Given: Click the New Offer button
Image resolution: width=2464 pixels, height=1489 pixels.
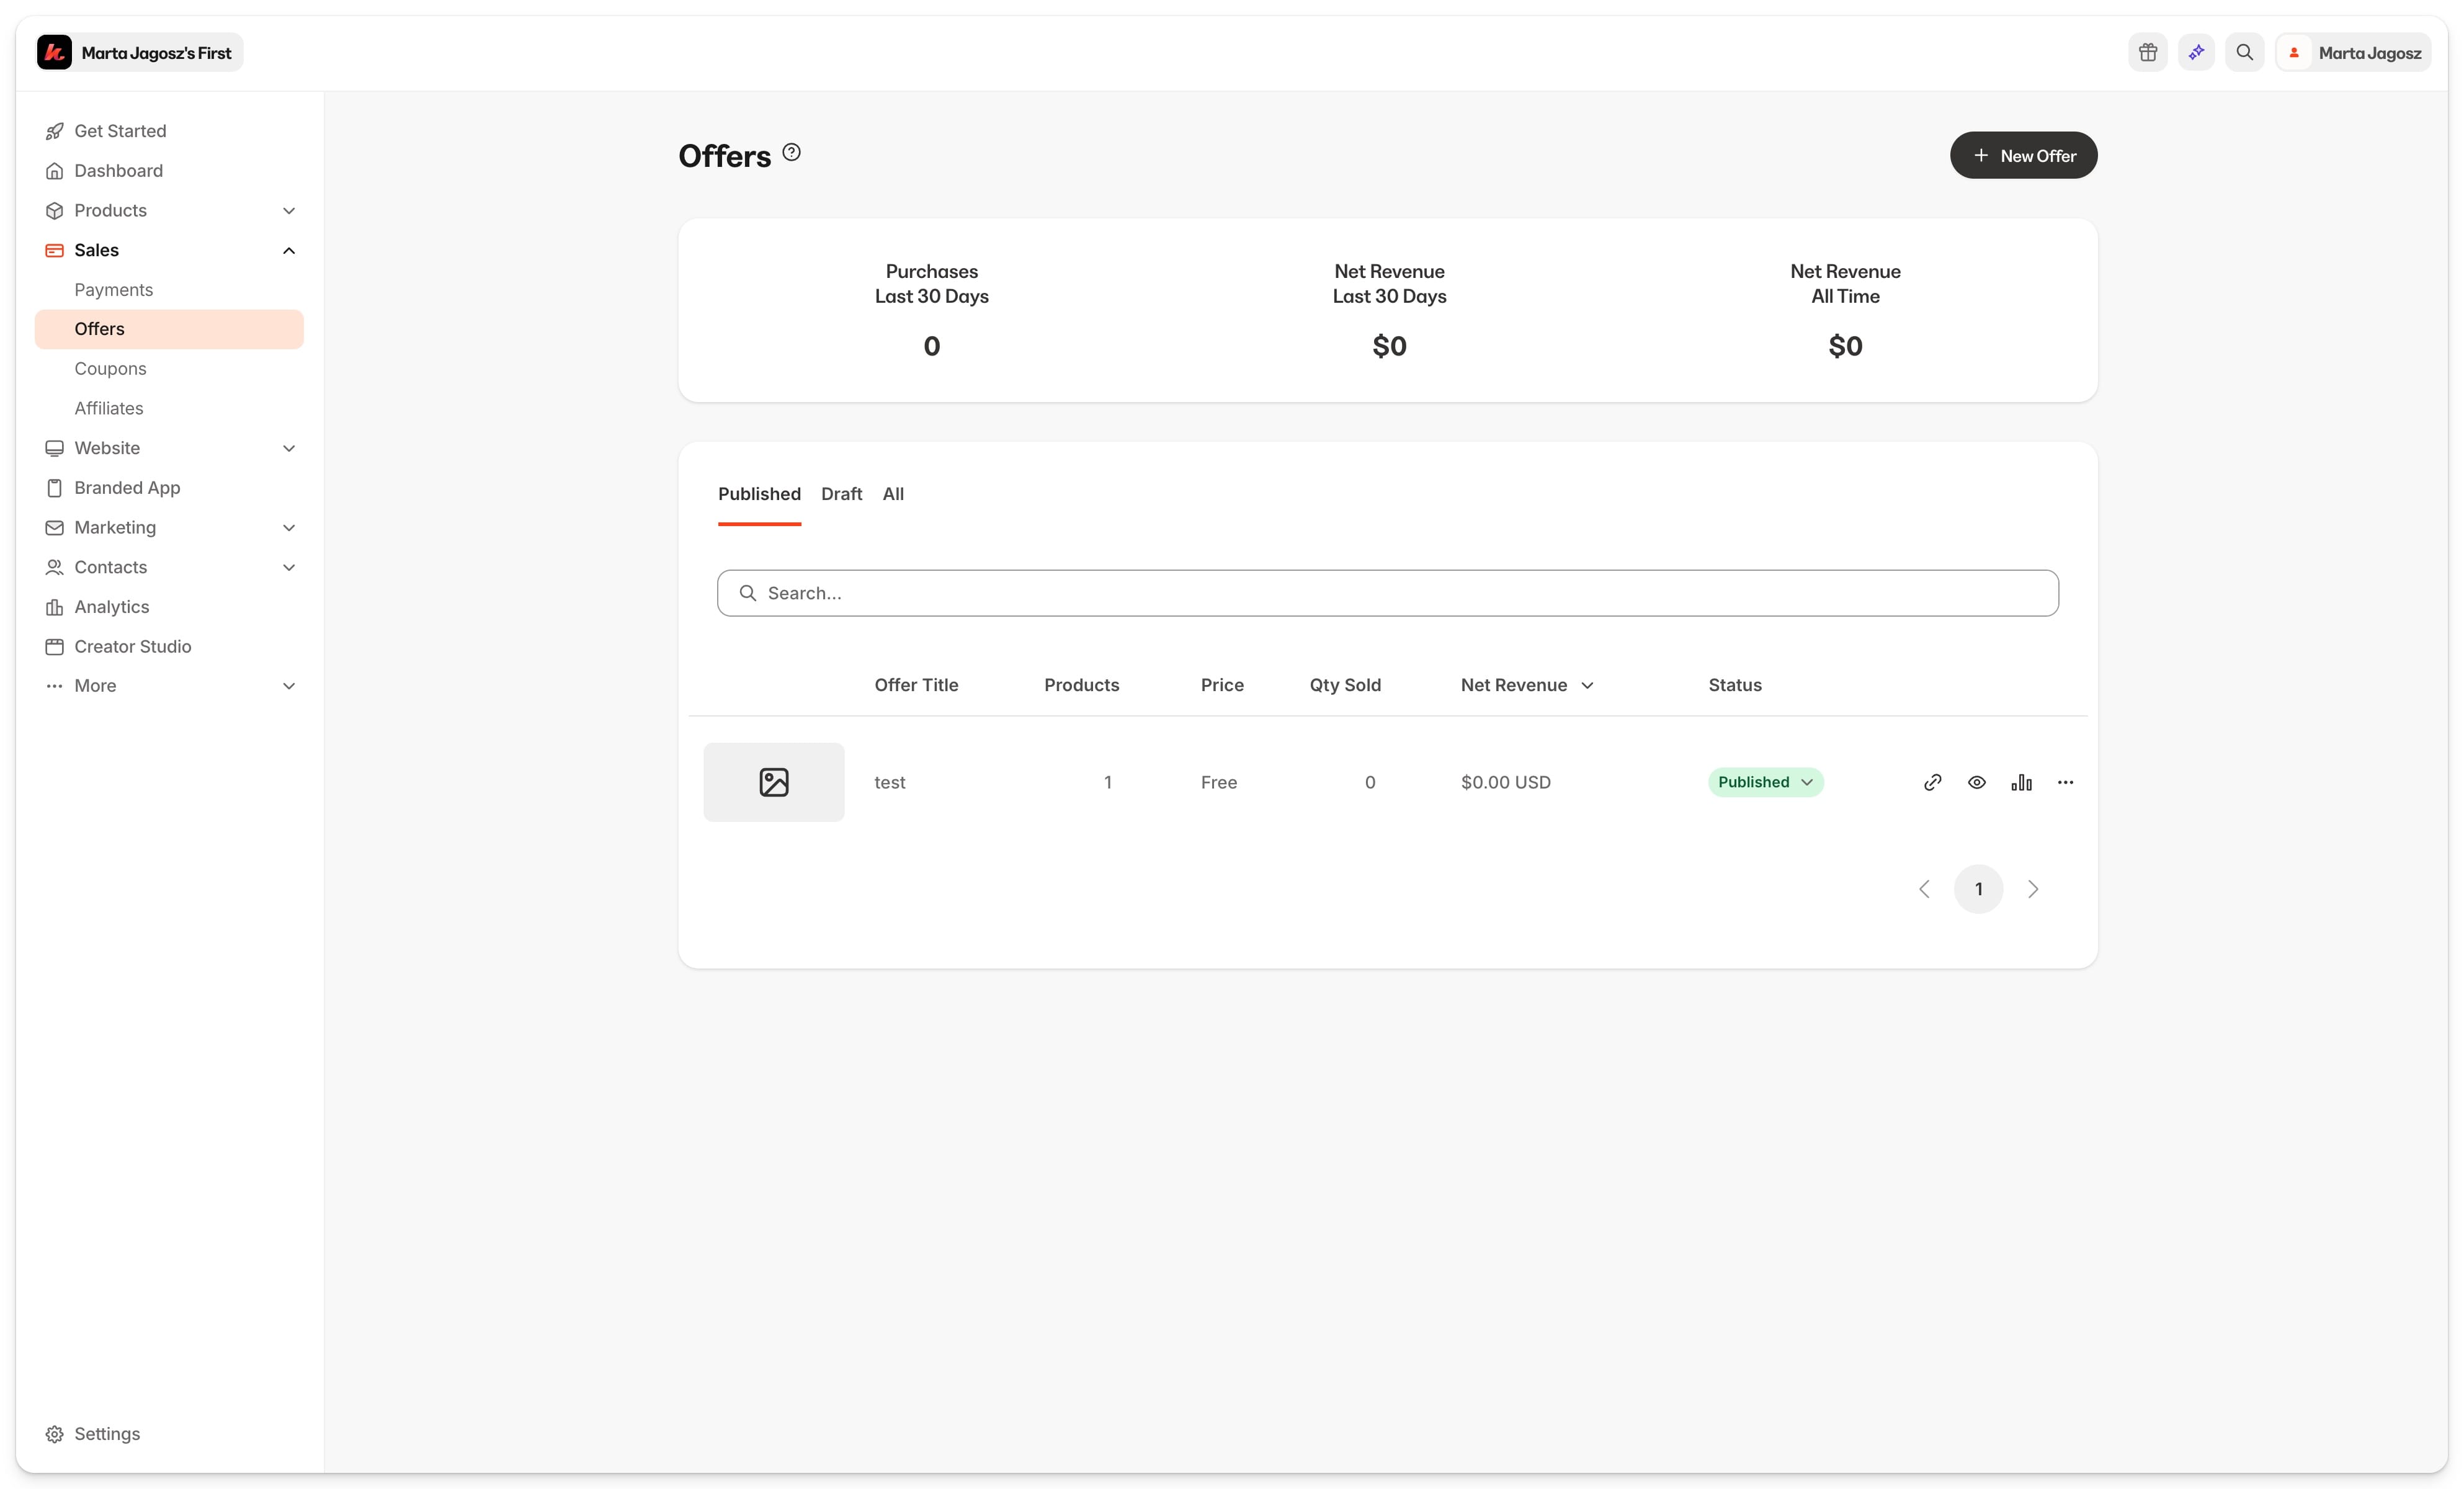Looking at the screenshot, I should [2023, 155].
